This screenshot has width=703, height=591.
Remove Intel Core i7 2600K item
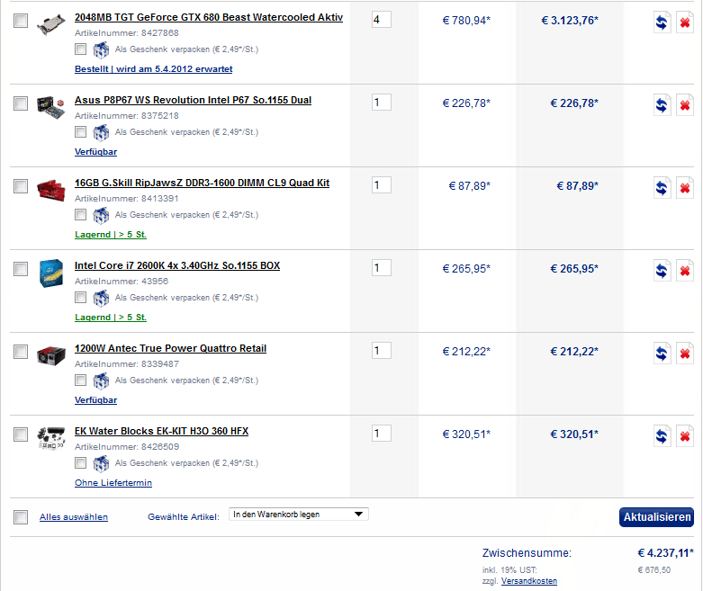pos(685,271)
